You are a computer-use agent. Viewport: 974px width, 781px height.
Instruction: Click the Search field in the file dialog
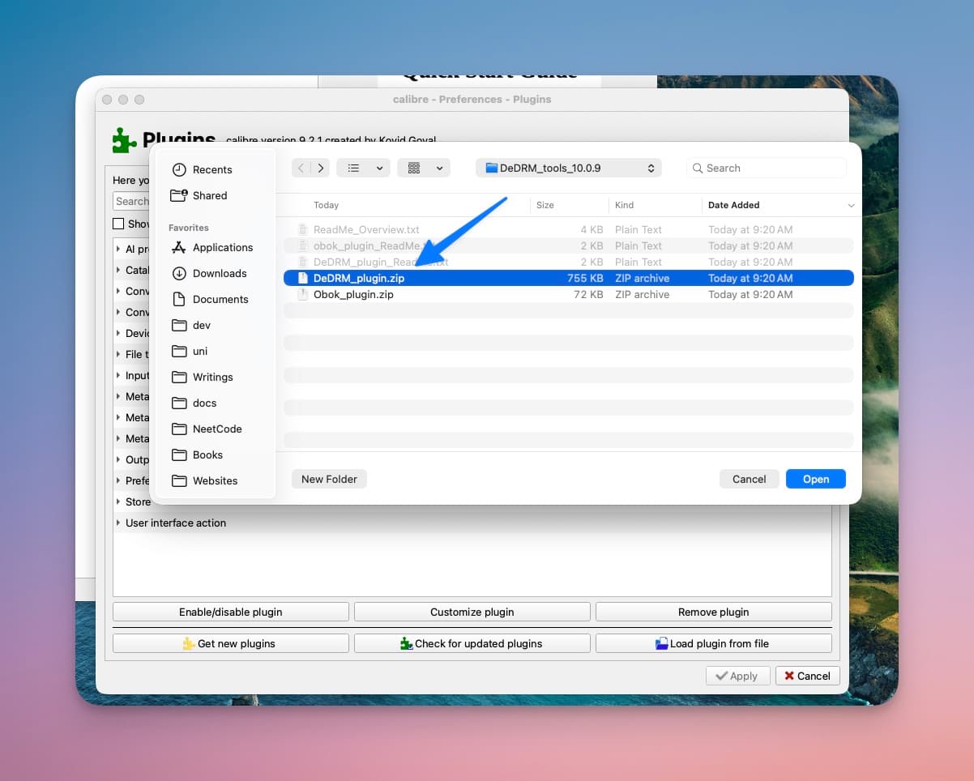pyautogui.click(x=765, y=168)
